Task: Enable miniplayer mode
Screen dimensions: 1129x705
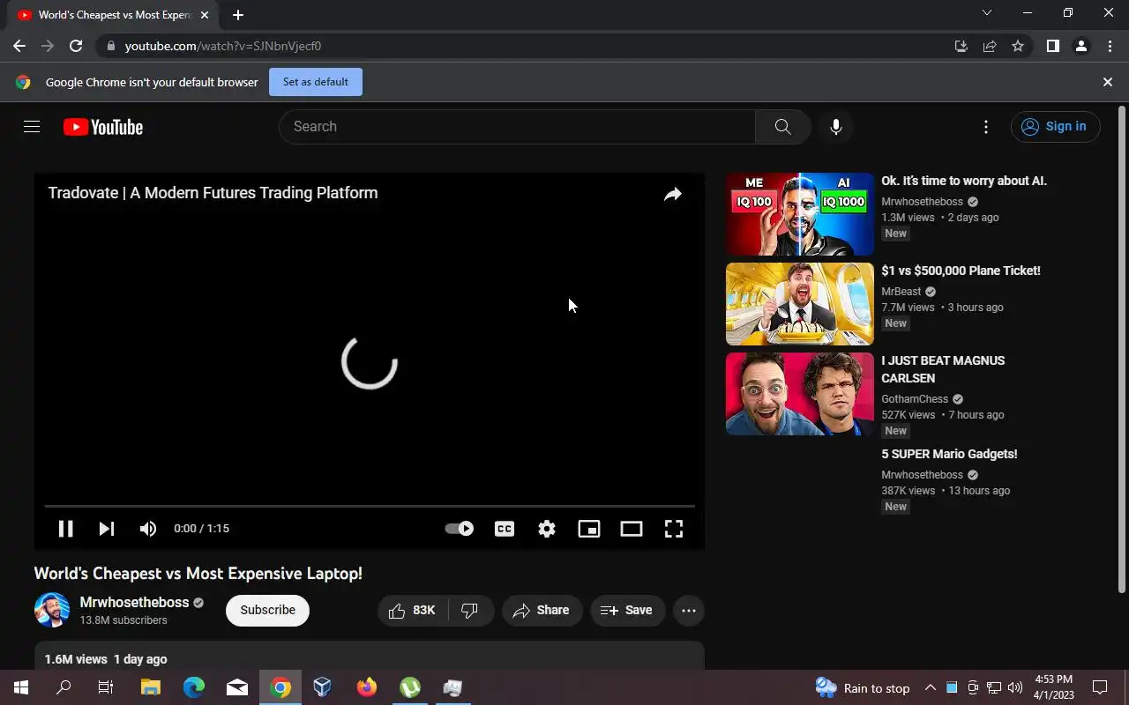Action: point(589,529)
